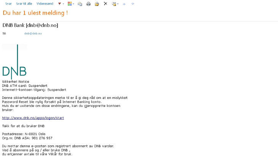Click subject 'Du har 1 ulest melding !'
Viewport: 278px width, 156px height.
[x=35, y=13]
